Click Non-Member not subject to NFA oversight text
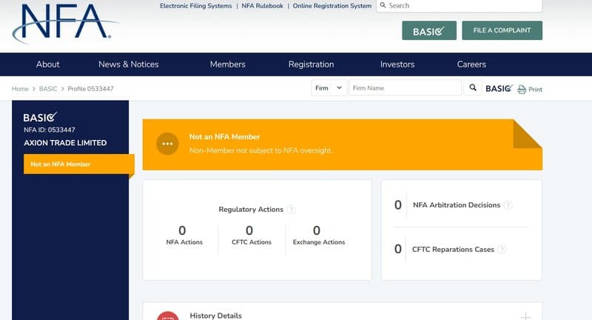 tap(260, 150)
